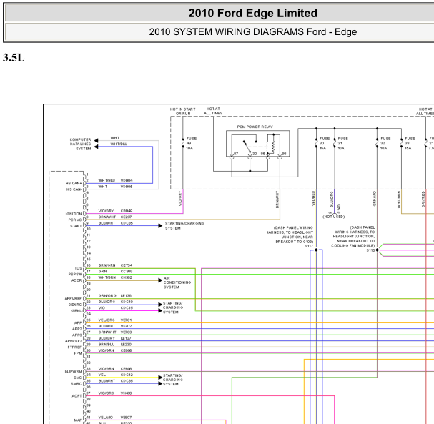
Task: Click the 'S117' splice label
Action: pos(309,246)
